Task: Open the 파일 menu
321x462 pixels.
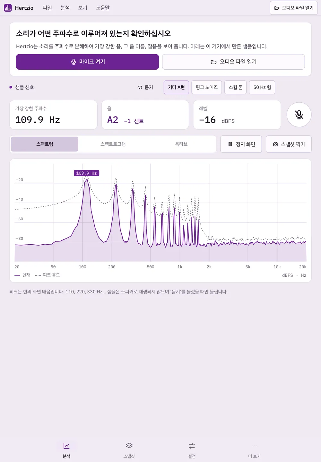Action: point(47,8)
